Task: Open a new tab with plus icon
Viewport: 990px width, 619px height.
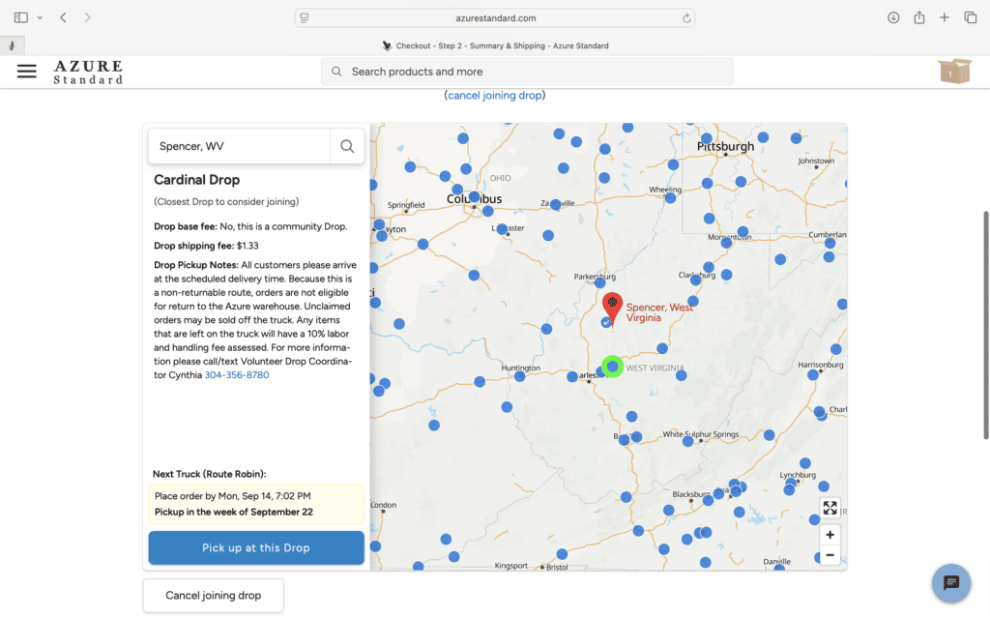Action: point(944,17)
